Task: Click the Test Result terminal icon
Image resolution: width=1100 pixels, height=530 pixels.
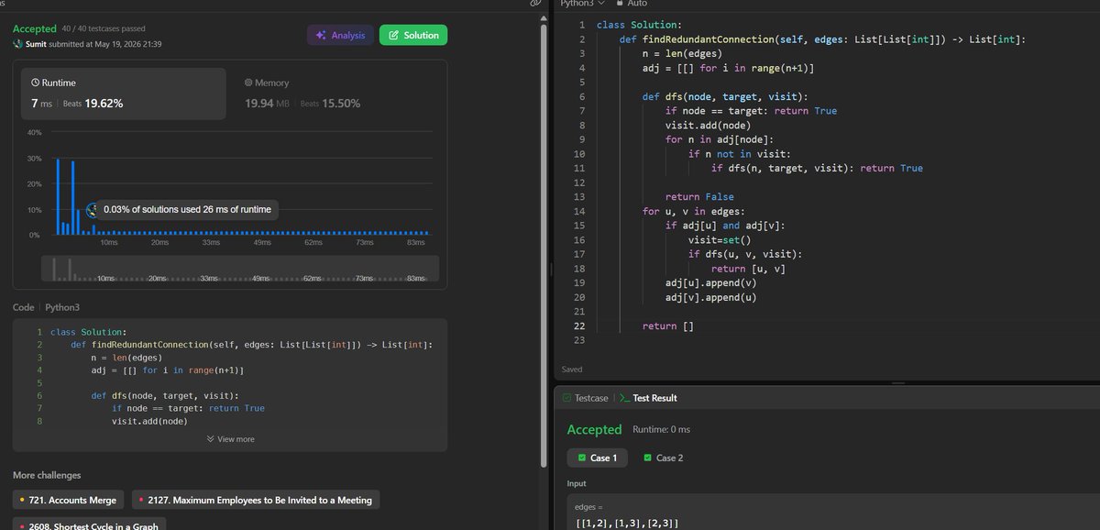Action: (624, 398)
